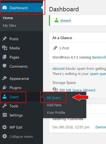Click the Pages icon in sidebar
This screenshot has width=106, height=144.
[x=5, y=57]
